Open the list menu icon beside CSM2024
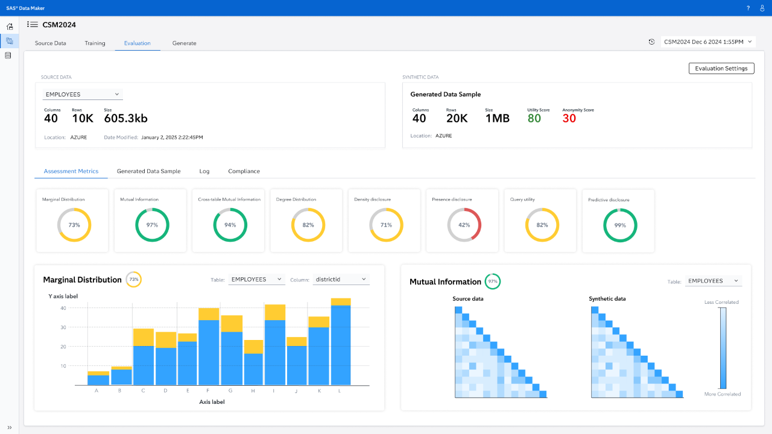The height and width of the screenshot is (434, 772). tap(33, 25)
